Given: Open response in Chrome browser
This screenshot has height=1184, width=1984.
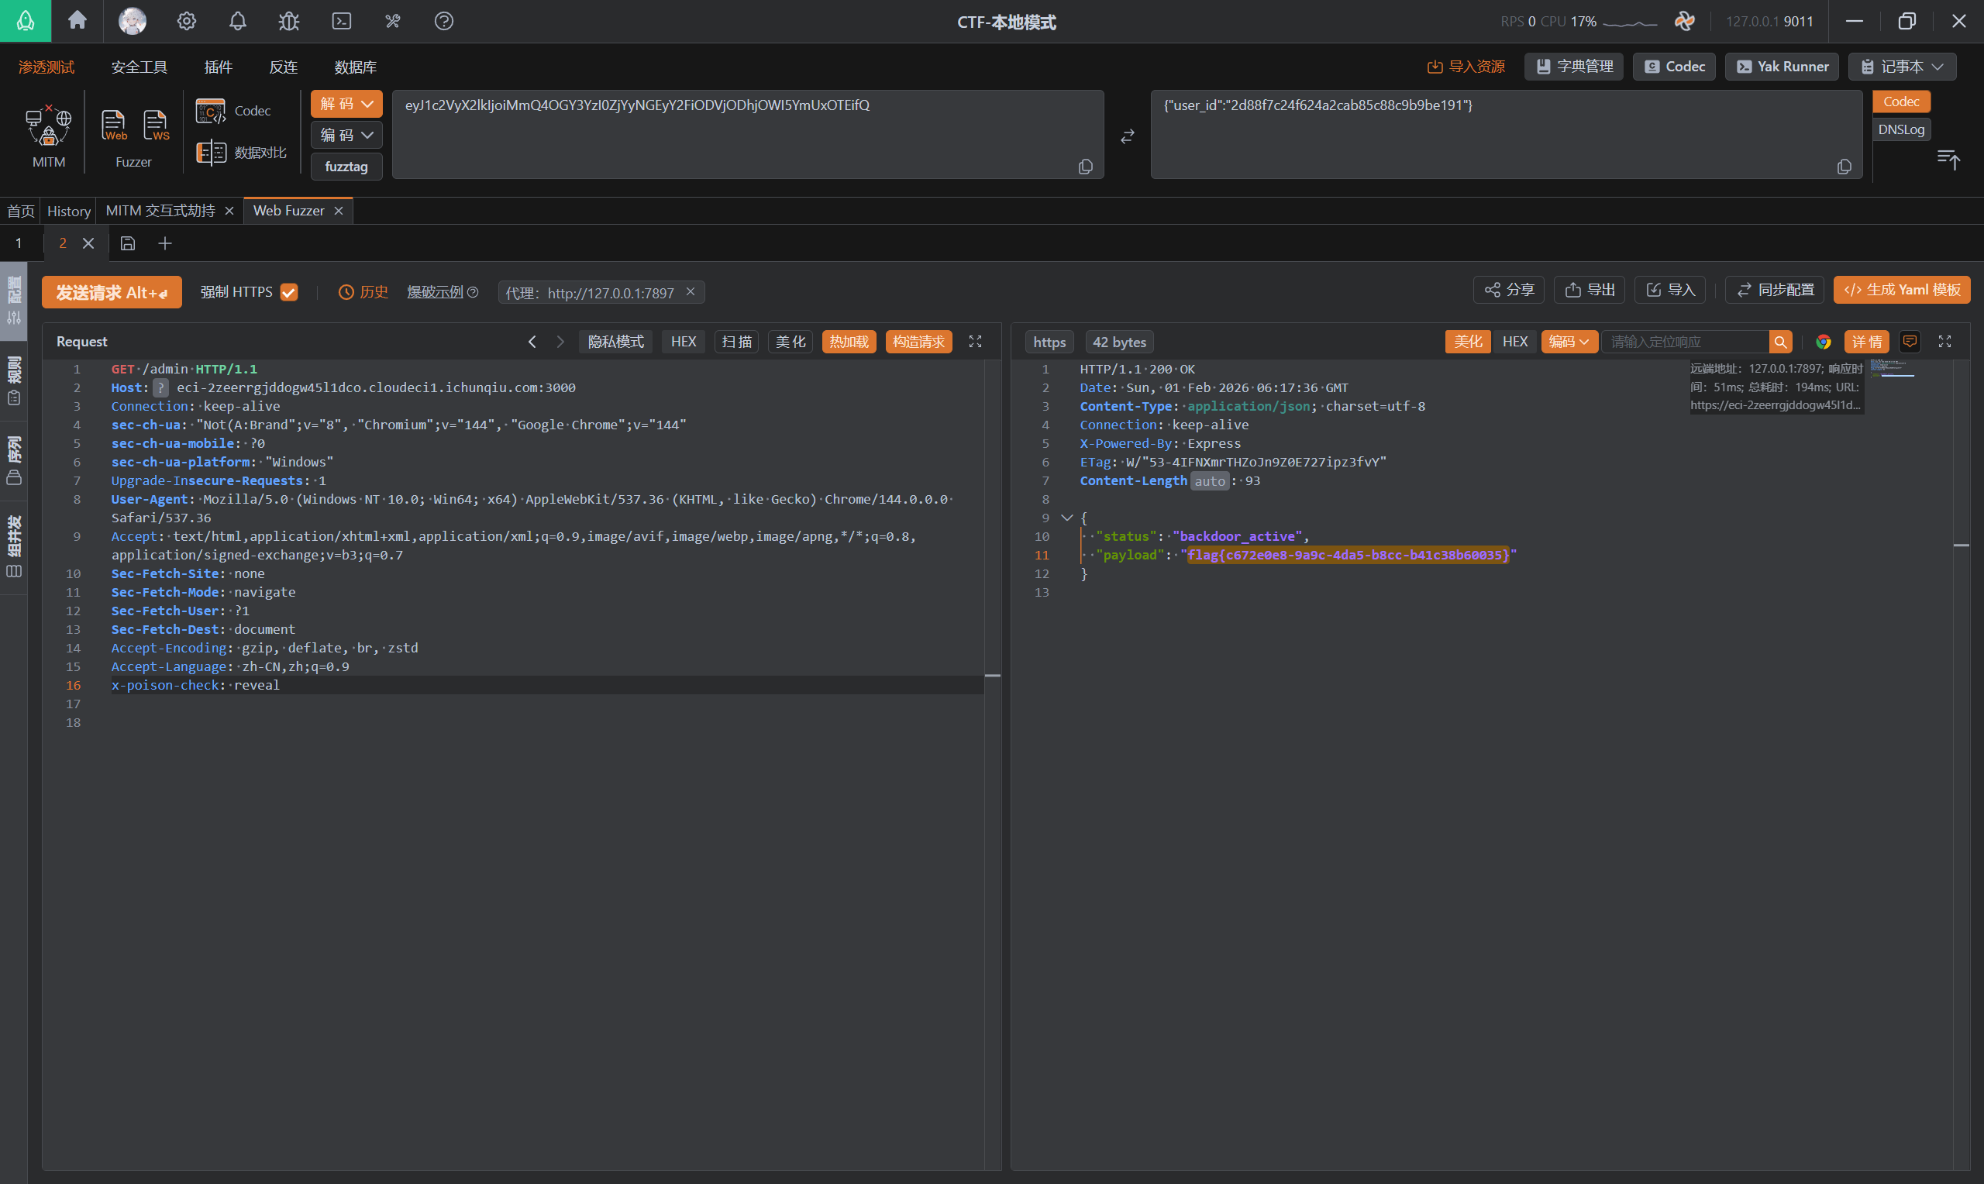Looking at the screenshot, I should (x=1823, y=342).
